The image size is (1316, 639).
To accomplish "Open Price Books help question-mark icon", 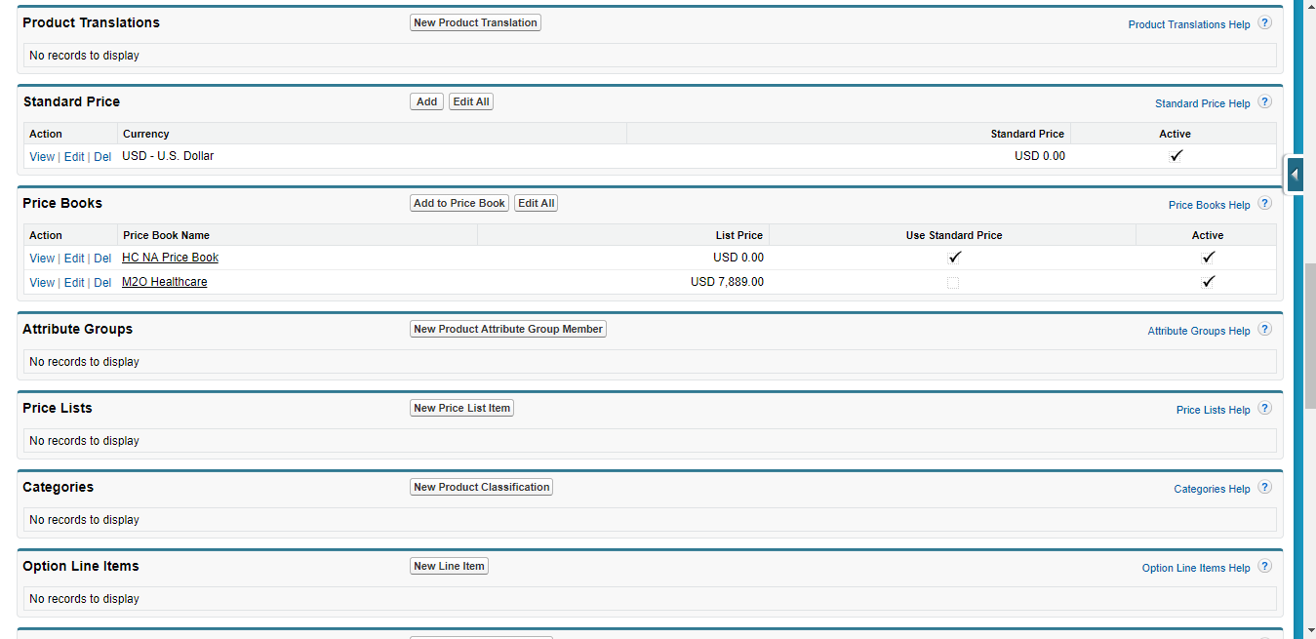I will coord(1264,203).
